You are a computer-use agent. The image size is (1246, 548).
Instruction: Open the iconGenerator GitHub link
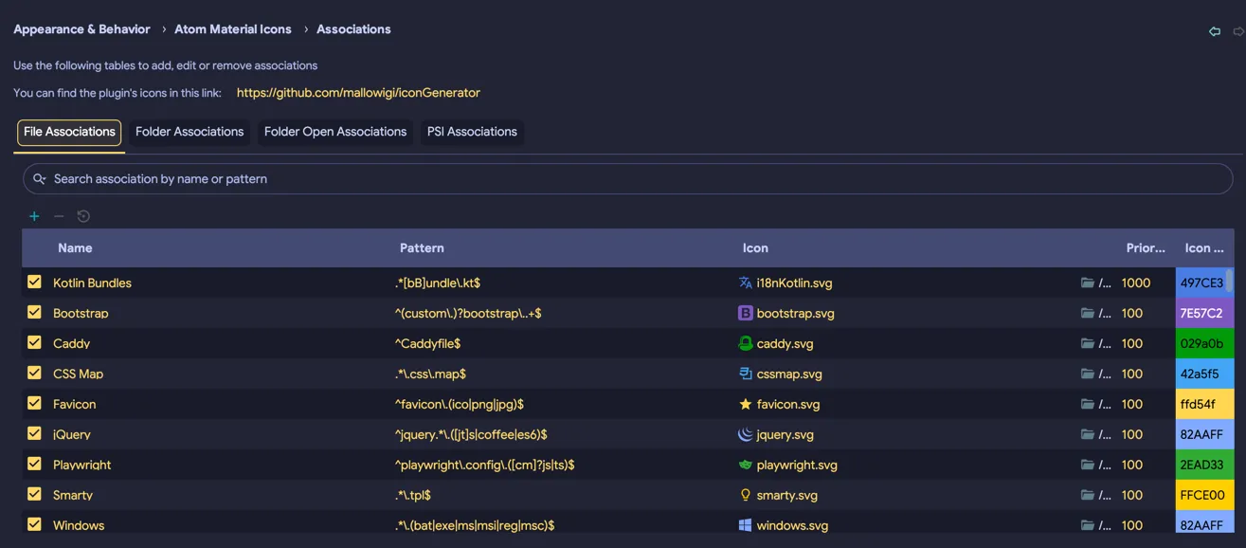(x=358, y=93)
